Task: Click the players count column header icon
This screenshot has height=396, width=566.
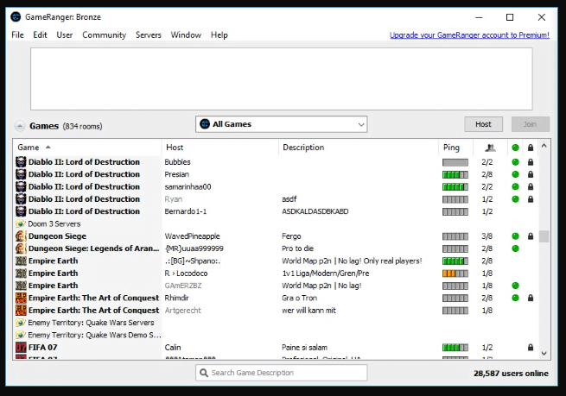Action: (x=490, y=148)
